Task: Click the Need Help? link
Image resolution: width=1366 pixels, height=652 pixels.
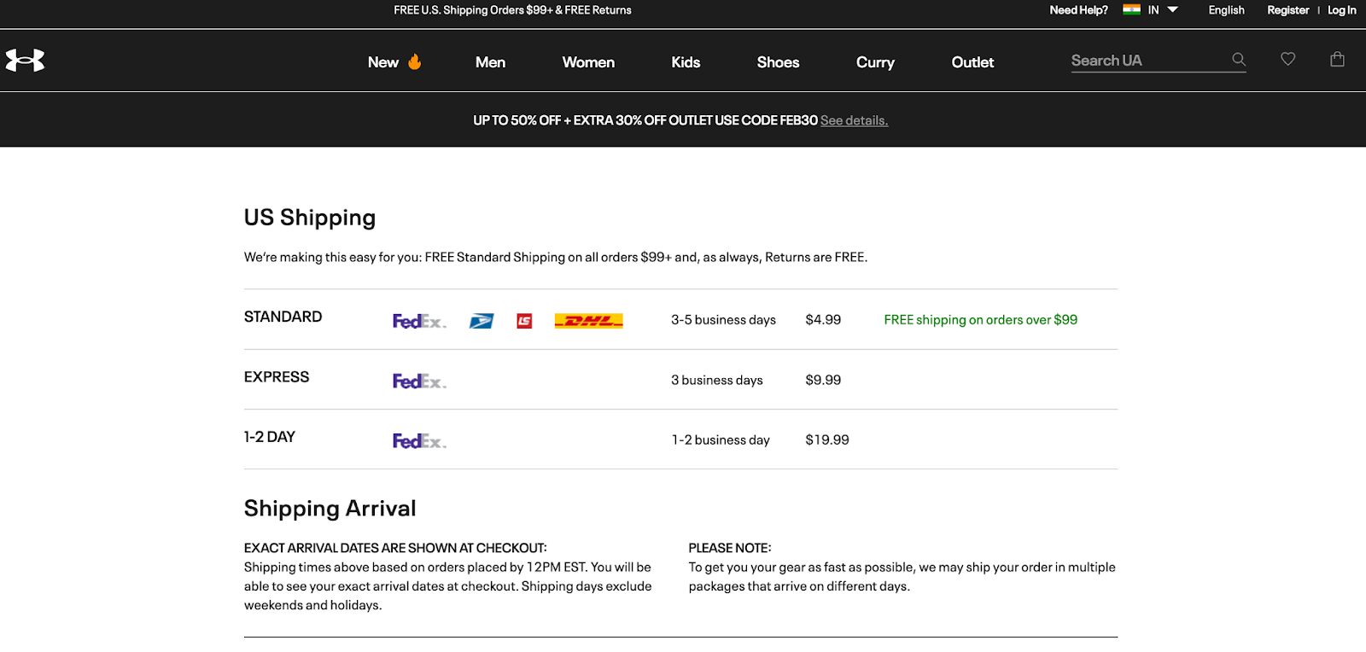Action: 1078,10
